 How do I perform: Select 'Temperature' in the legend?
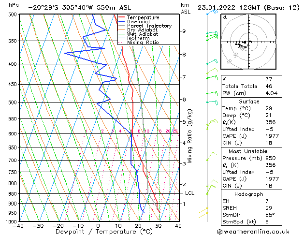tap(143, 17)
